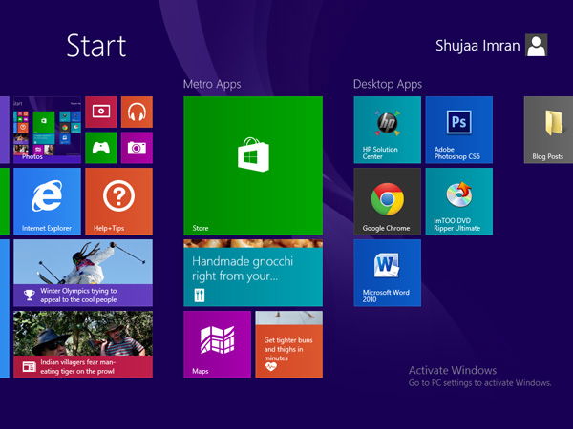This screenshot has height=429, width=573.
Task: Launch ImTOO DVD Ripper Ultimate
Action: [459, 201]
